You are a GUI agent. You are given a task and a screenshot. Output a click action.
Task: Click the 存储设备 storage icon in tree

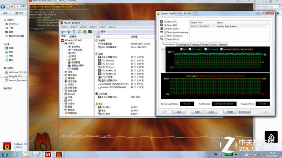point(66,88)
